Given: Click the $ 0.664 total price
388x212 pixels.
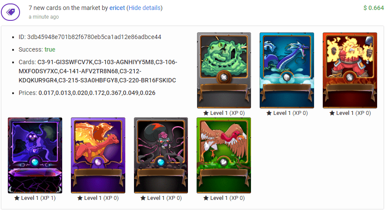Looking at the screenshot, I should pyautogui.click(x=373, y=8).
